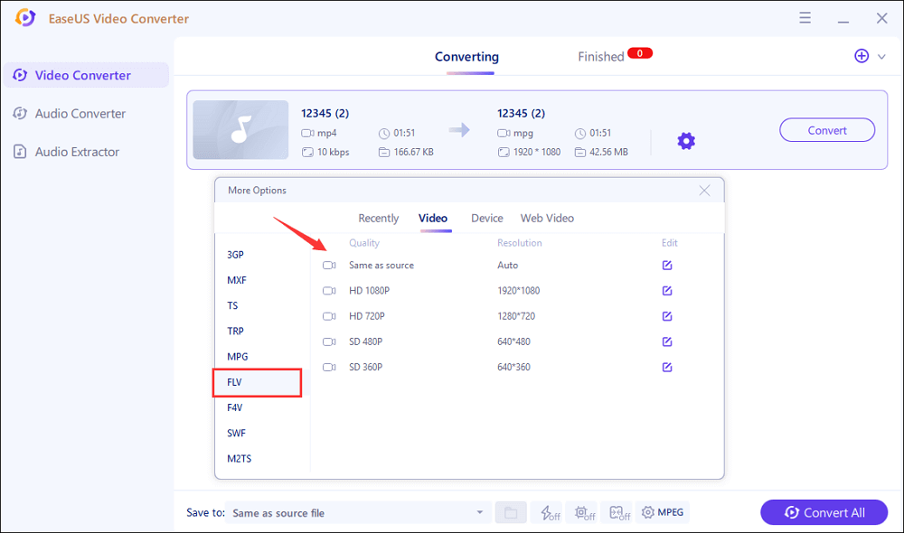Click the add file plus icon
This screenshot has height=533, width=904.
click(861, 56)
